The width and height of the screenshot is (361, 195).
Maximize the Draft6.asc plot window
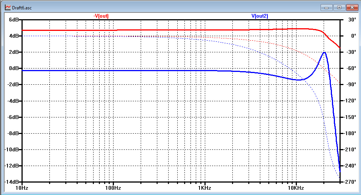(339, 8)
